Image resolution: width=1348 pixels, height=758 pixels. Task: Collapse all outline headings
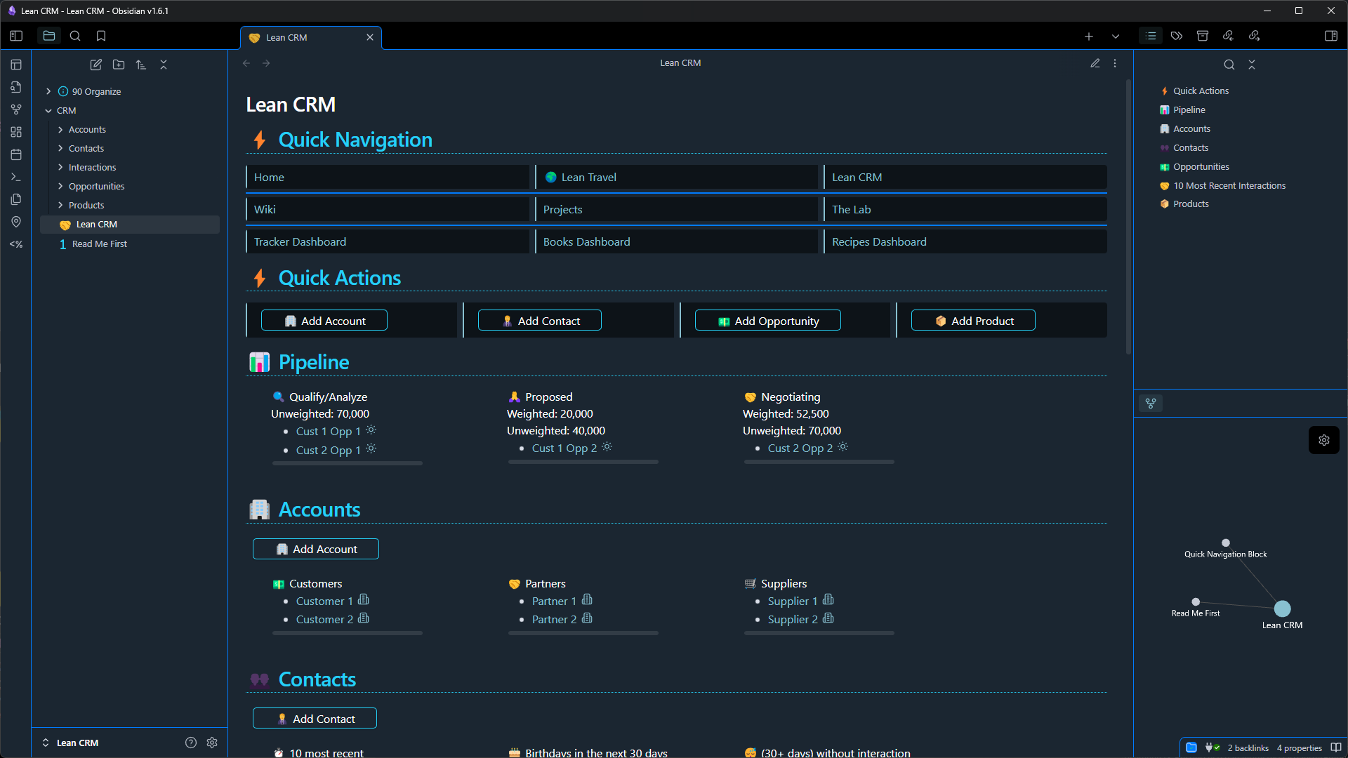point(1252,65)
